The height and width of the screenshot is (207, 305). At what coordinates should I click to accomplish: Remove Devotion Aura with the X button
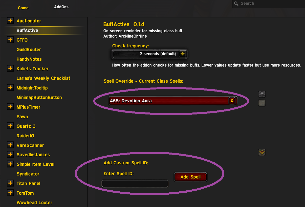[x=232, y=101]
